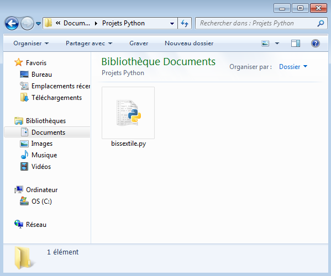This screenshot has height=276, width=331.
Task: Maximize the Explorer window
Action: click(x=300, y=8)
